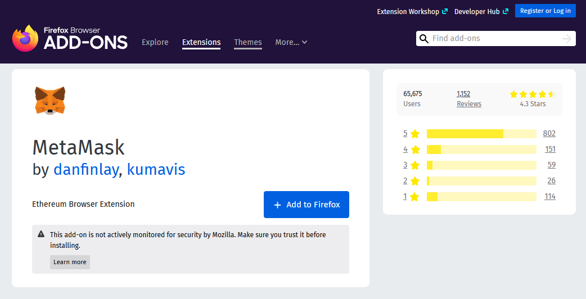Click the Developer Hub external link icon
Screen dimensions: 586x299
pos(505,11)
